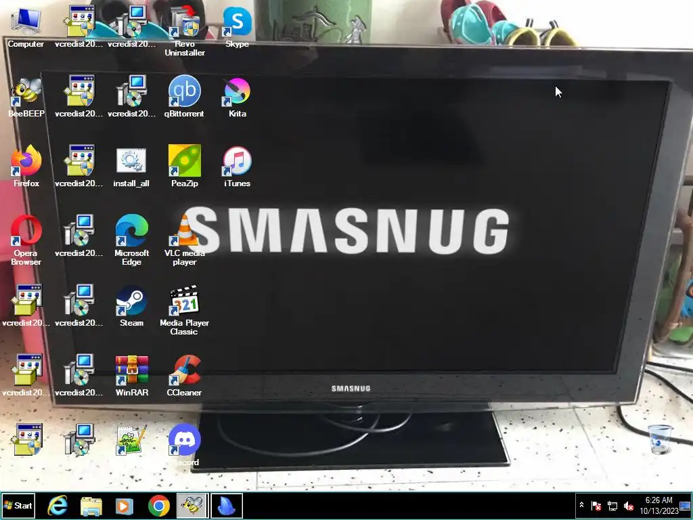The width and height of the screenshot is (693, 520).
Task: Launch Krita desktop shortcut
Action: 237,97
